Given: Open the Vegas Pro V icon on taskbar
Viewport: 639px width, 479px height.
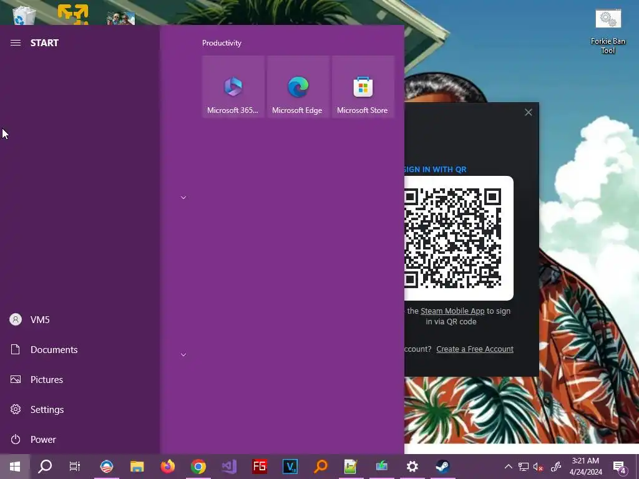Looking at the screenshot, I should click(290, 467).
